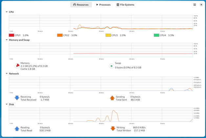Open the hamburger main menu
Image resolution: width=206 pixels, height=138 pixels.
tap(195, 5)
